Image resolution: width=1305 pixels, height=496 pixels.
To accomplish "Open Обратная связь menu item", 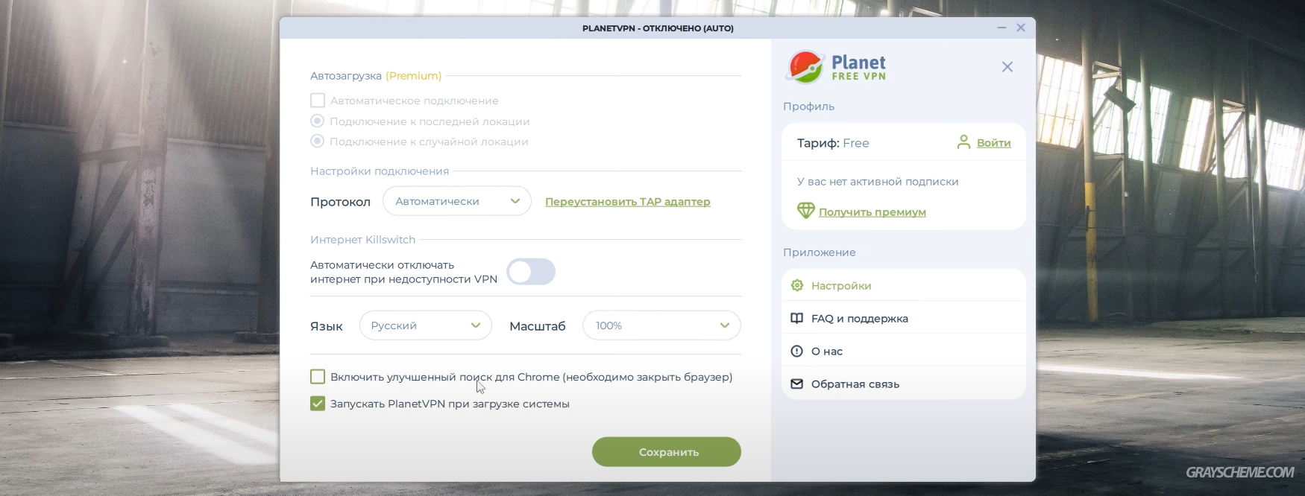I will (x=904, y=384).
